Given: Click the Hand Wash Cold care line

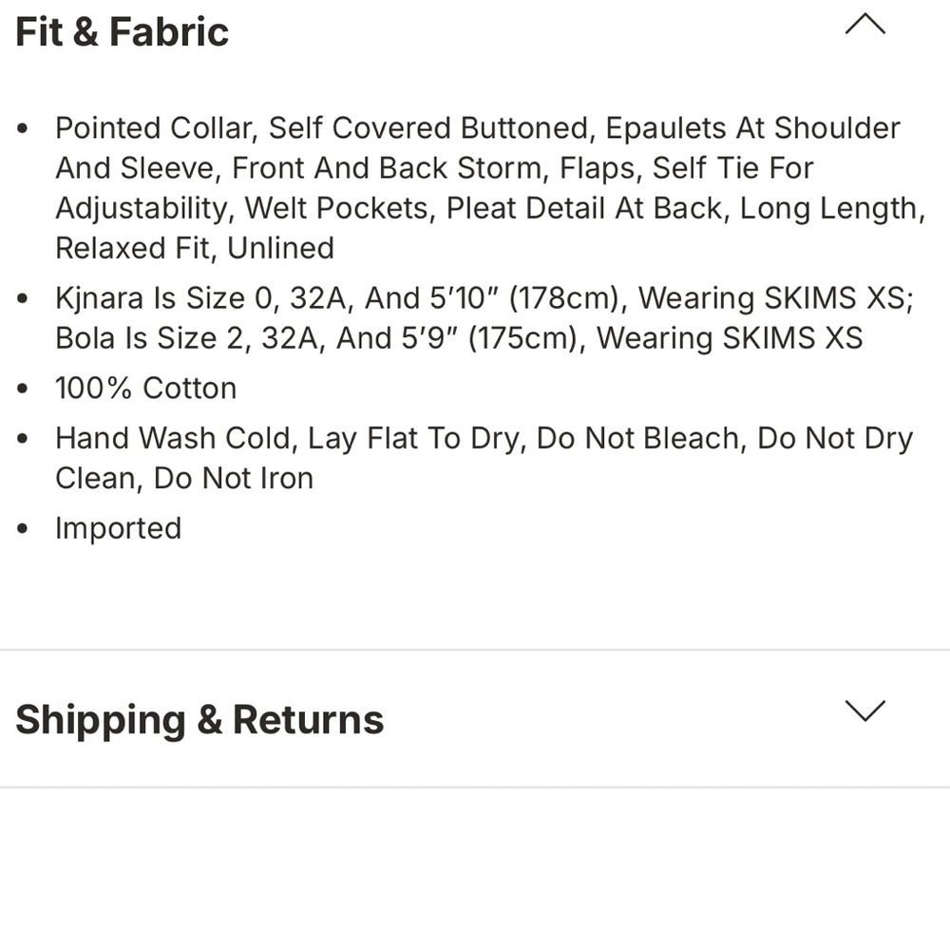Looking at the screenshot, I should point(484,438).
